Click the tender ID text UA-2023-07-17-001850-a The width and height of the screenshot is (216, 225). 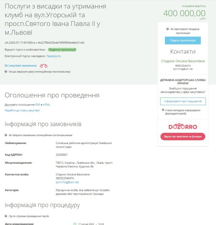(20, 42)
